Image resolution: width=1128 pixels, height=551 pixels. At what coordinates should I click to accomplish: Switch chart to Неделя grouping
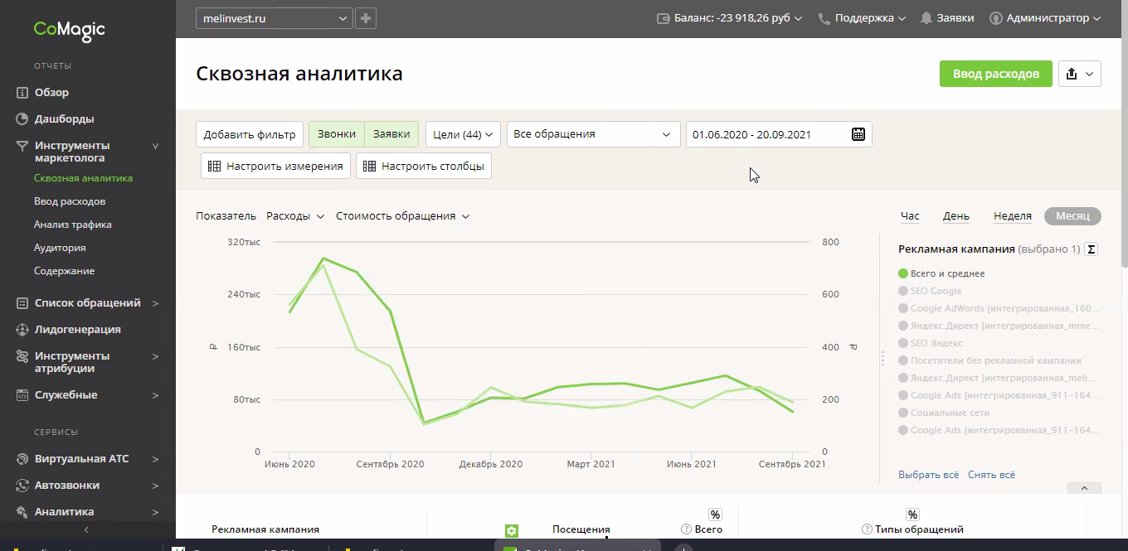pyautogui.click(x=1013, y=216)
